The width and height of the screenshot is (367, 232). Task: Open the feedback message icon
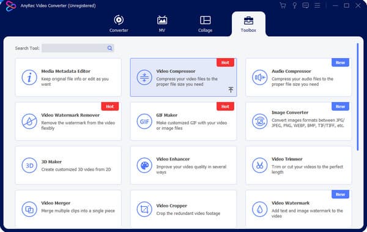coord(306,6)
